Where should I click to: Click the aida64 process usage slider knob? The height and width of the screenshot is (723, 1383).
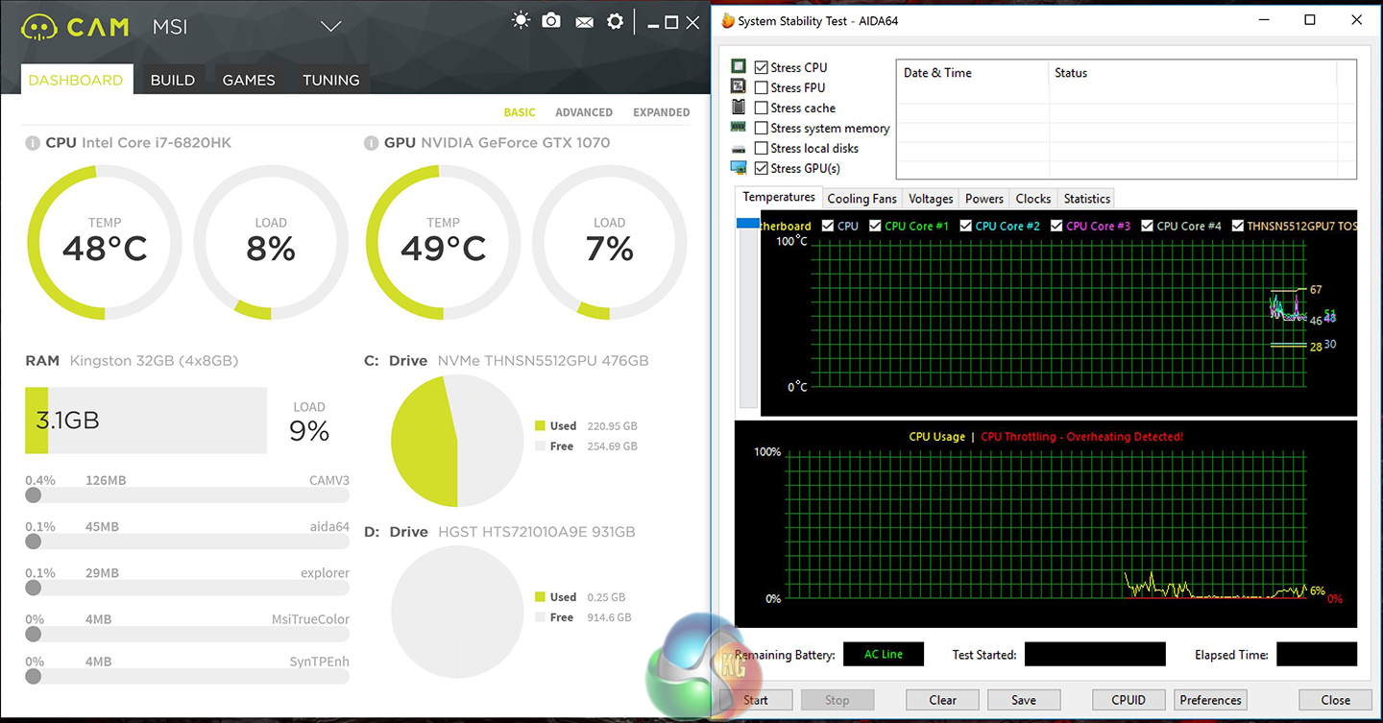[34, 542]
